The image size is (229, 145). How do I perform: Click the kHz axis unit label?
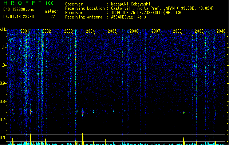(3, 29)
